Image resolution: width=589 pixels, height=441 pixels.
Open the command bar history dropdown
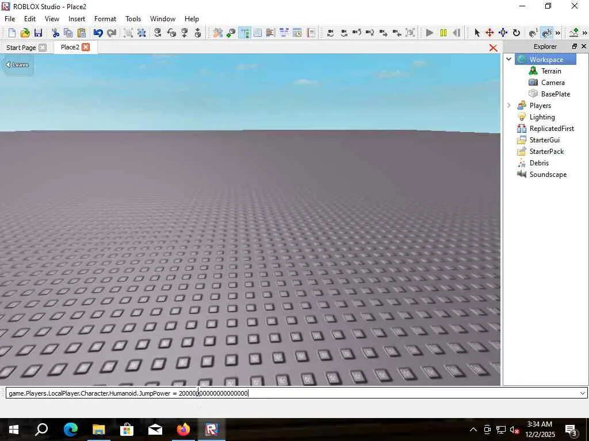tap(583, 393)
